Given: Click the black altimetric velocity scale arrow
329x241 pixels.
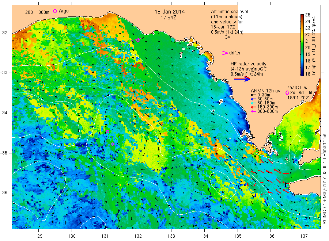Looking at the screenshot, I should (222, 37).
